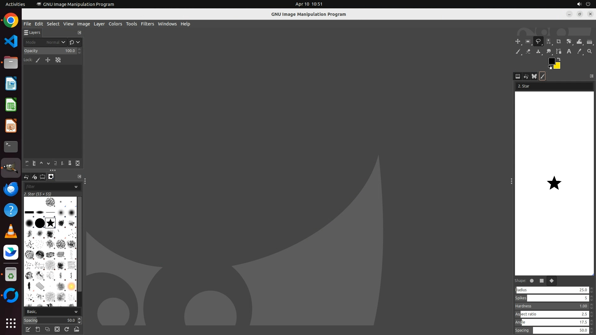
Task: Expand the brush filter dropdown
Action: (76, 187)
